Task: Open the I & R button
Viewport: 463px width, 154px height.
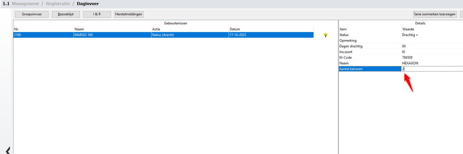Action: (x=97, y=14)
